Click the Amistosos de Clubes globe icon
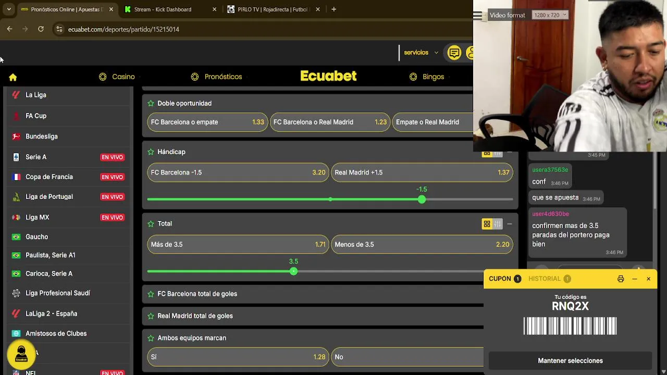Image resolution: width=667 pixels, height=375 pixels. [16, 333]
